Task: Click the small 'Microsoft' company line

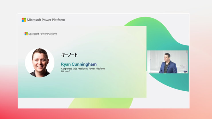Action: pyautogui.click(x=66, y=71)
